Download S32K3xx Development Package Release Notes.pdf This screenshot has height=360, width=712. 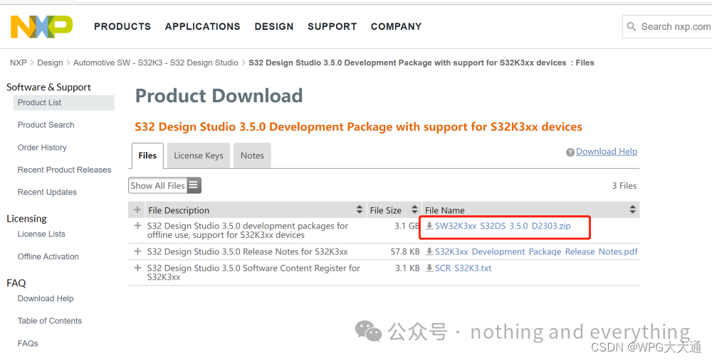pos(536,252)
